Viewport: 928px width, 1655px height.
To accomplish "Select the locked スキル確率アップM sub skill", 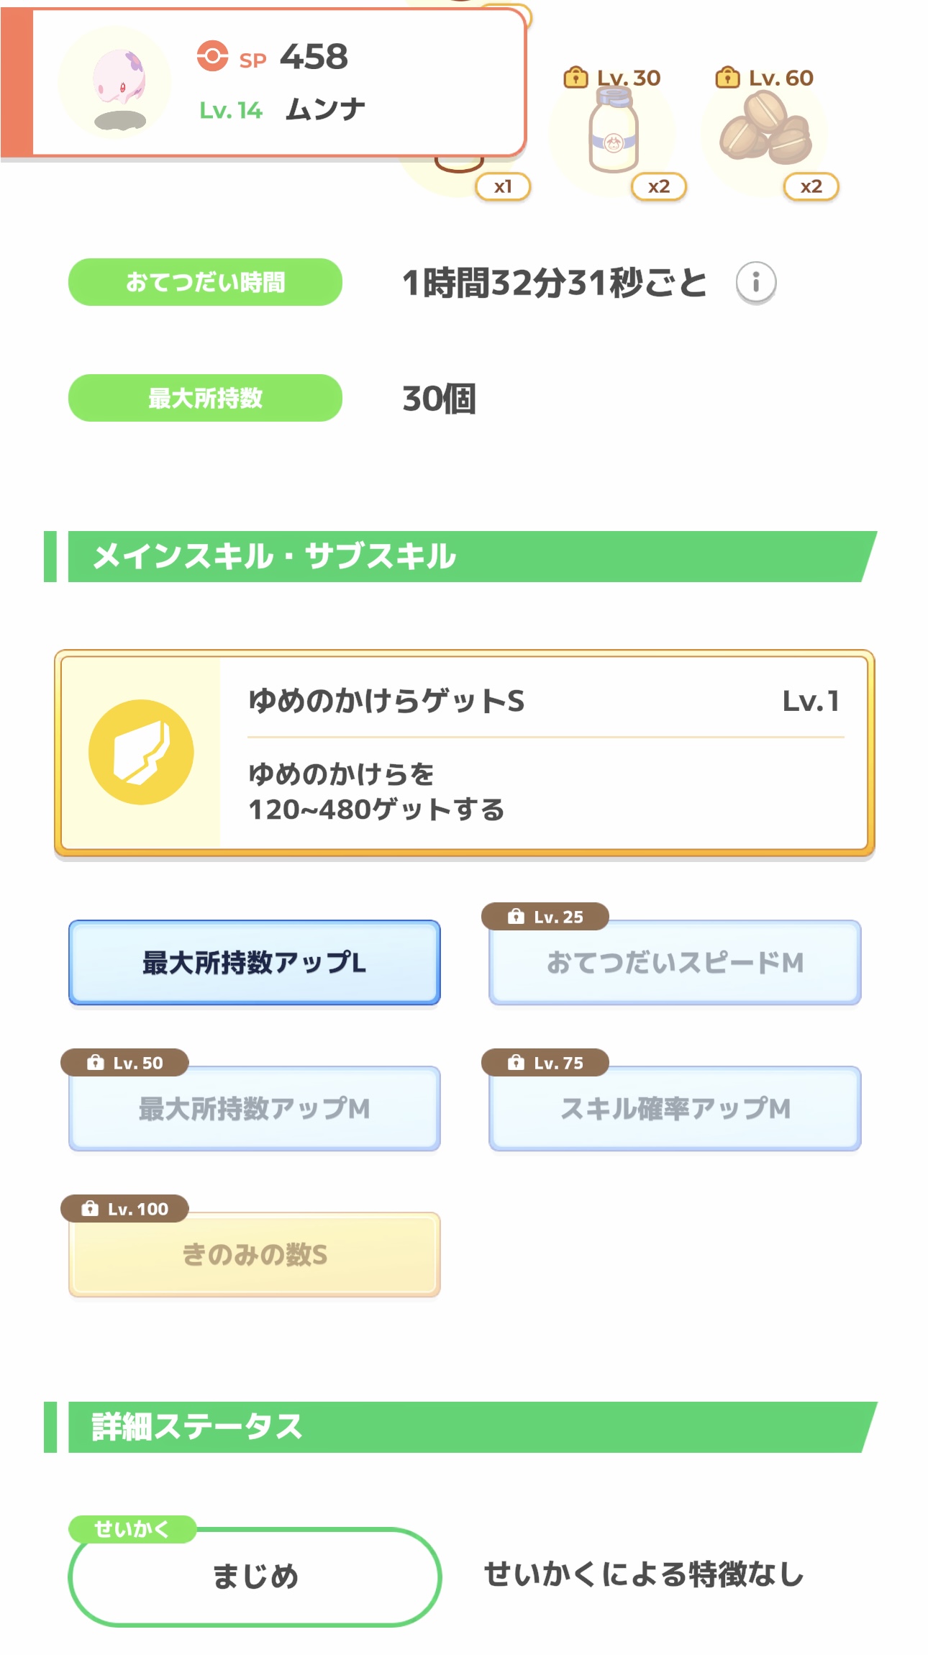I will point(675,1109).
